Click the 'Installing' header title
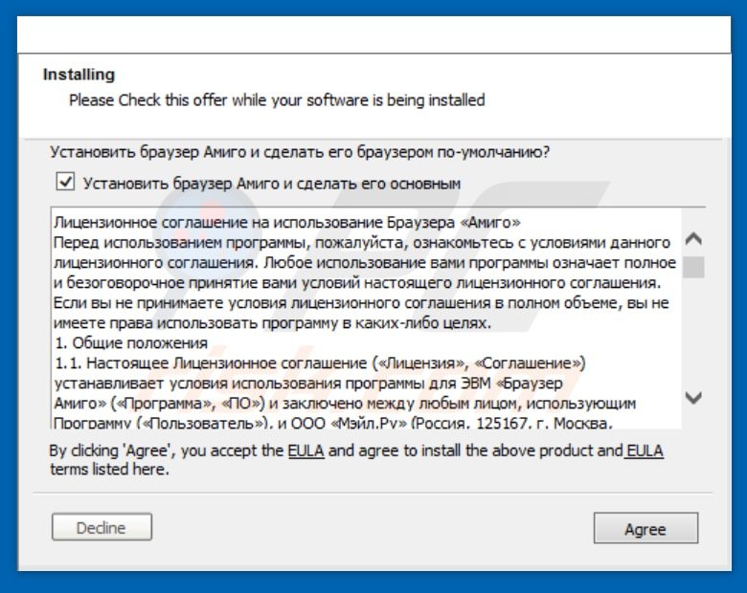 [79, 75]
